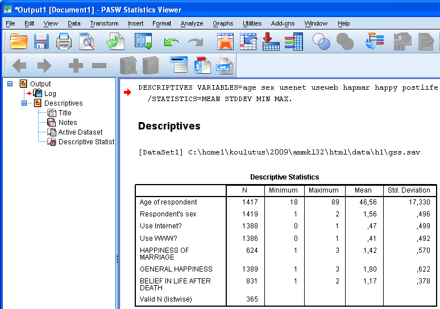Viewport: 440px width, 309px height.
Task: Open the View menu
Action: (x=51, y=23)
